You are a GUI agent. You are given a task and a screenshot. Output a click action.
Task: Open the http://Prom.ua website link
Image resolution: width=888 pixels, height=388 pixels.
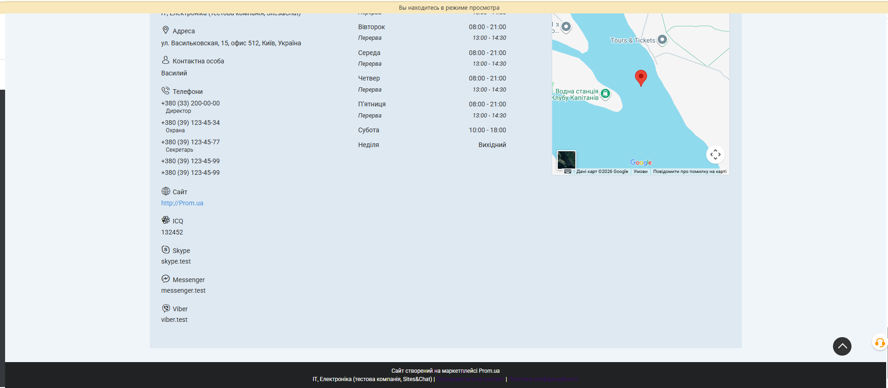[x=182, y=203]
